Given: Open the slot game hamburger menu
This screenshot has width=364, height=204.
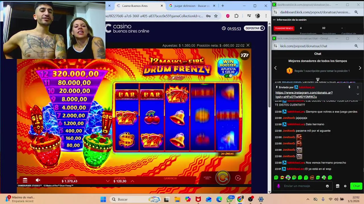Looking at the screenshot, I should [25, 180].
